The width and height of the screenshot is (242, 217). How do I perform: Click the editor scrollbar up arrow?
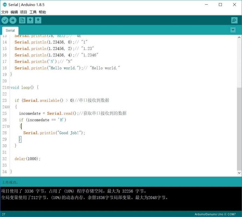(239, 37)
